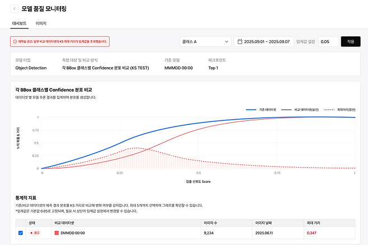The height and width of the screenshot is (245, 368).
Task: Switch to the 이미지 tab
Action: coord(41,23)
